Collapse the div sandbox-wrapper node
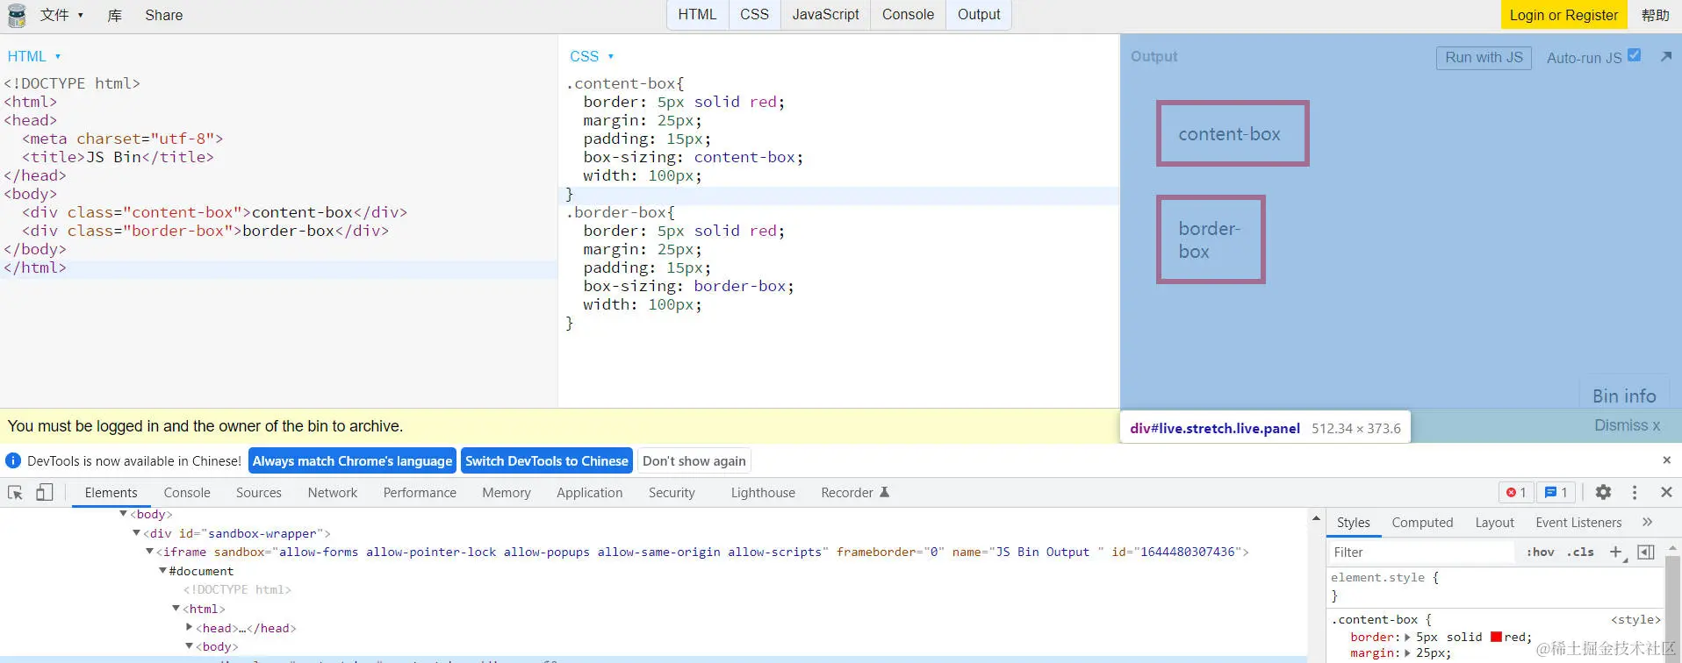Image resolution: width=1682 pixels, height=663 pixels. (136, 532)
